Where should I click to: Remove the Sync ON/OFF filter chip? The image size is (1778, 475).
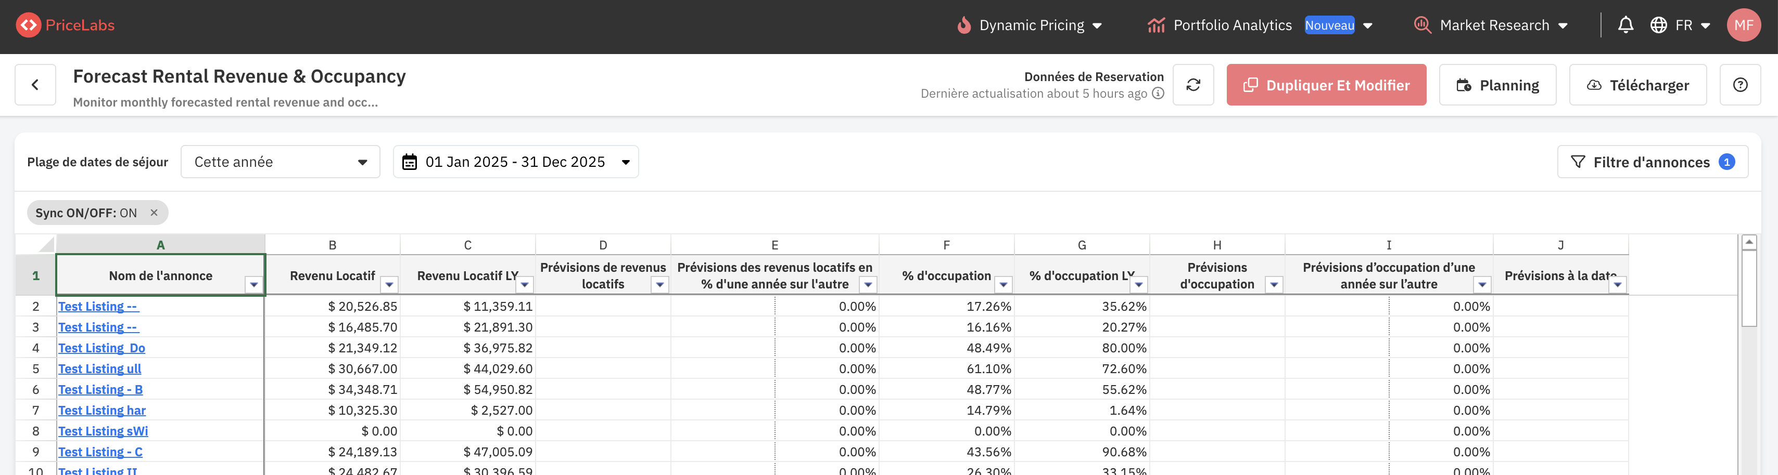(x=154, y=213)
